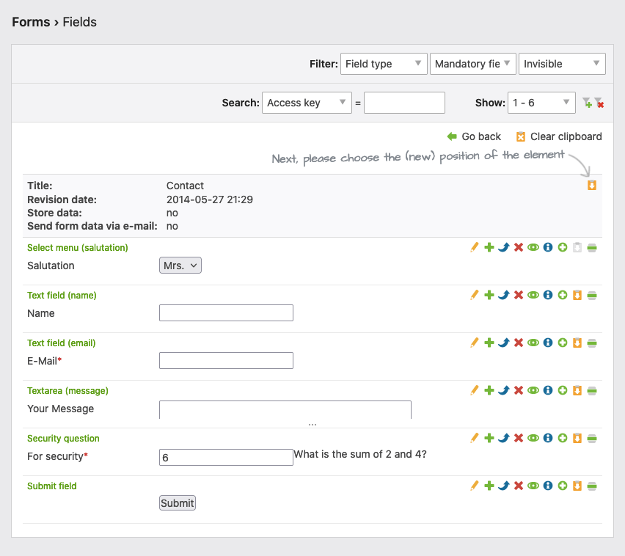Viewport: 625px width, 556px height.
Task: Click drag handle of Select menu (salutation)
Action: (x=592, y=247)
